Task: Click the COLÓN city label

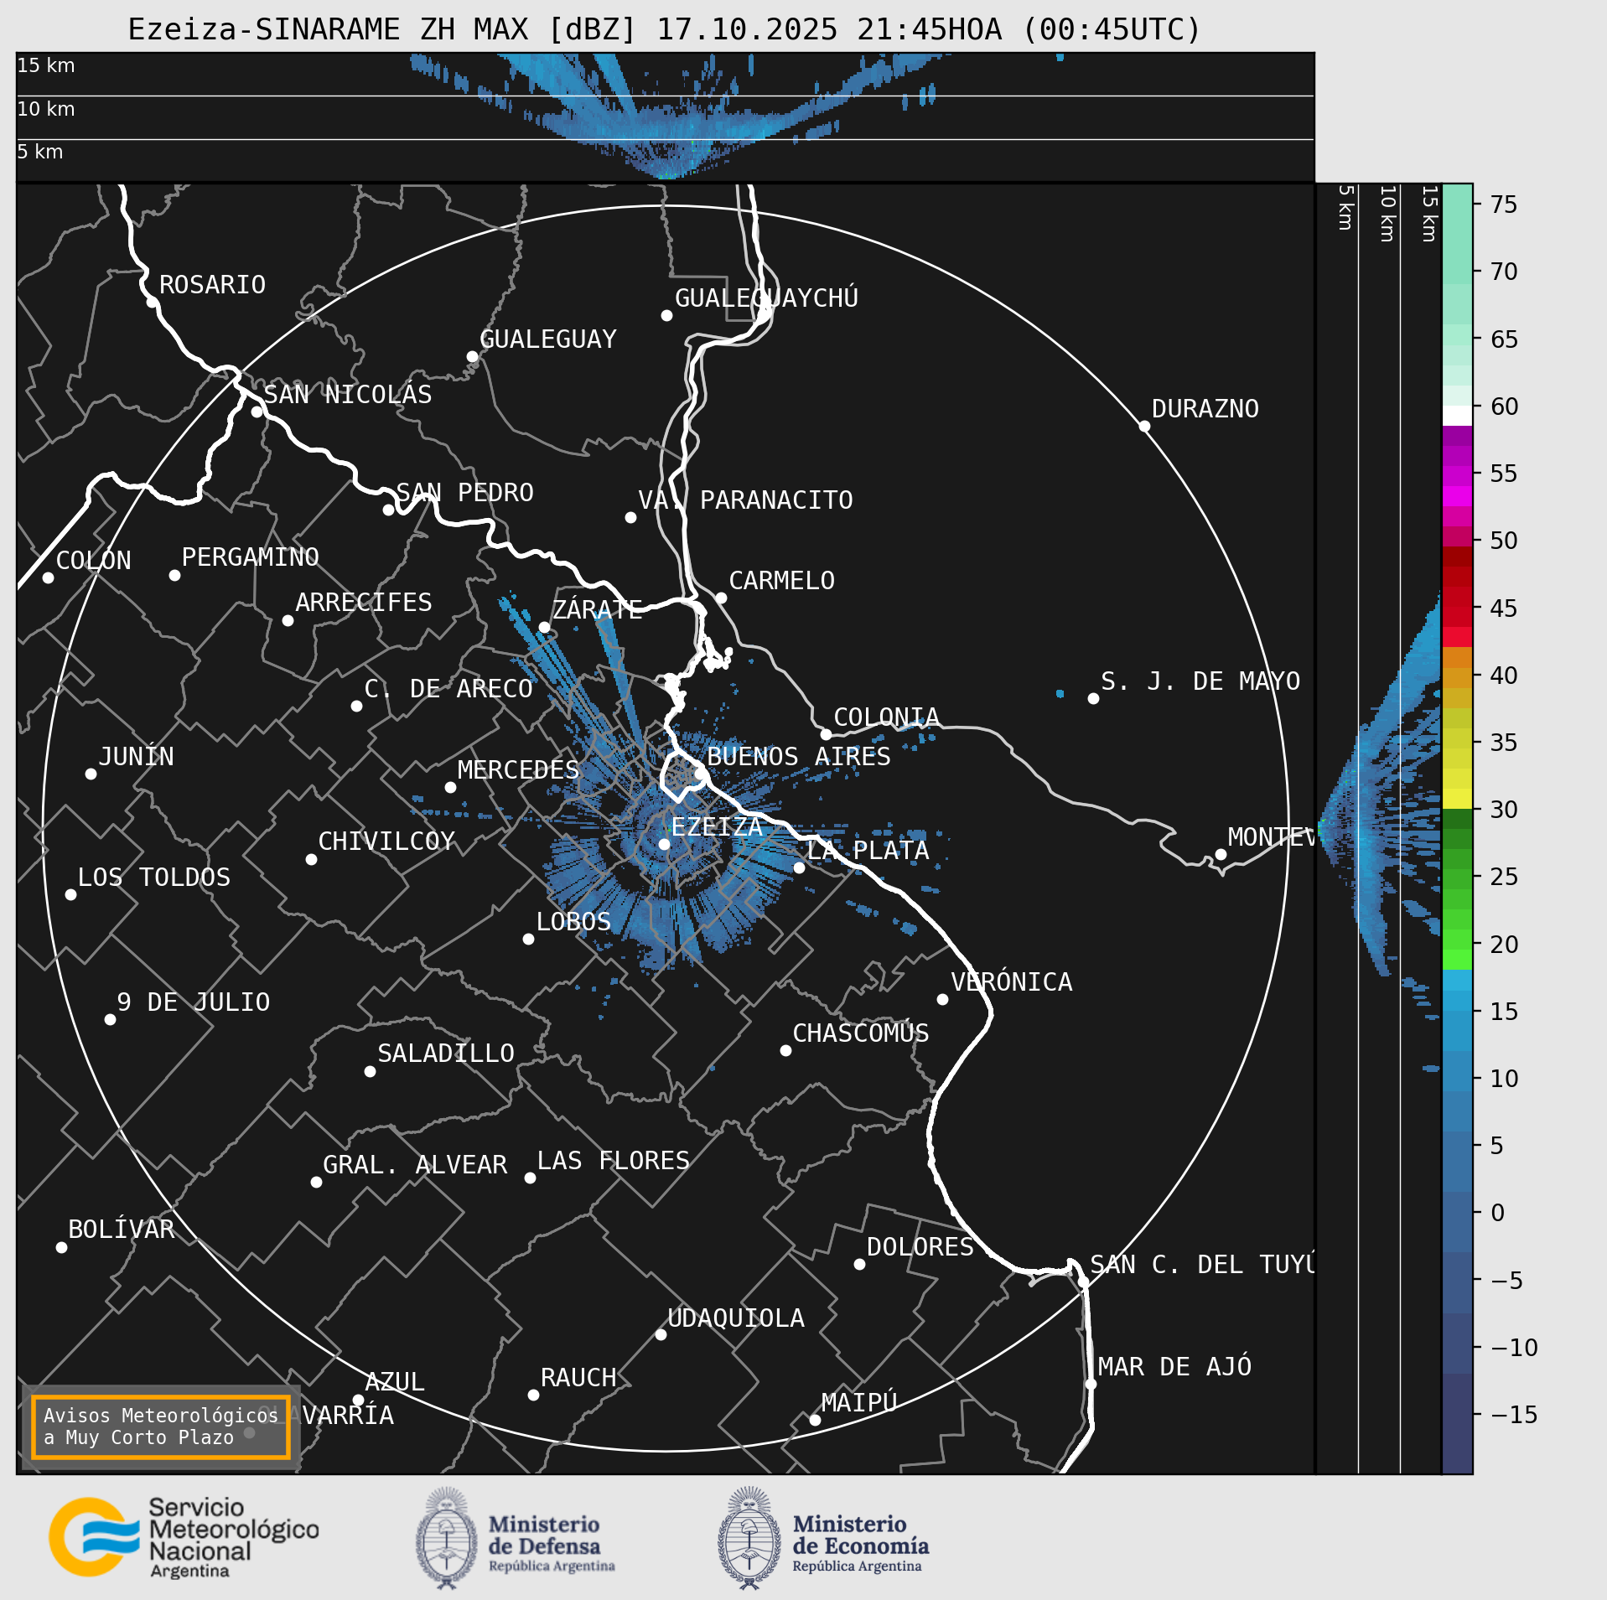Action: [x=94, y=561]
